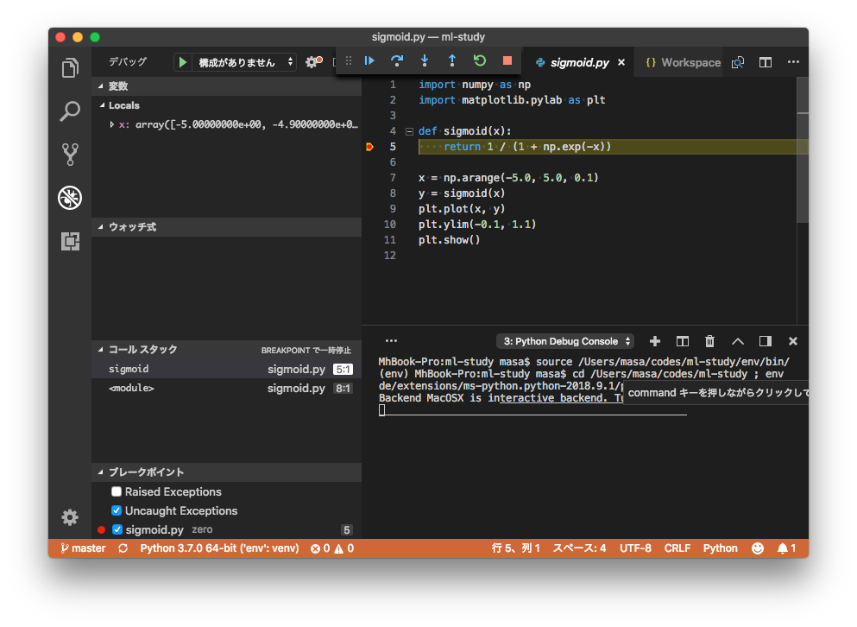Fold the sigmoid function at line 4
This screenshot has height=627, width=857.
click(x=409, y=131)
